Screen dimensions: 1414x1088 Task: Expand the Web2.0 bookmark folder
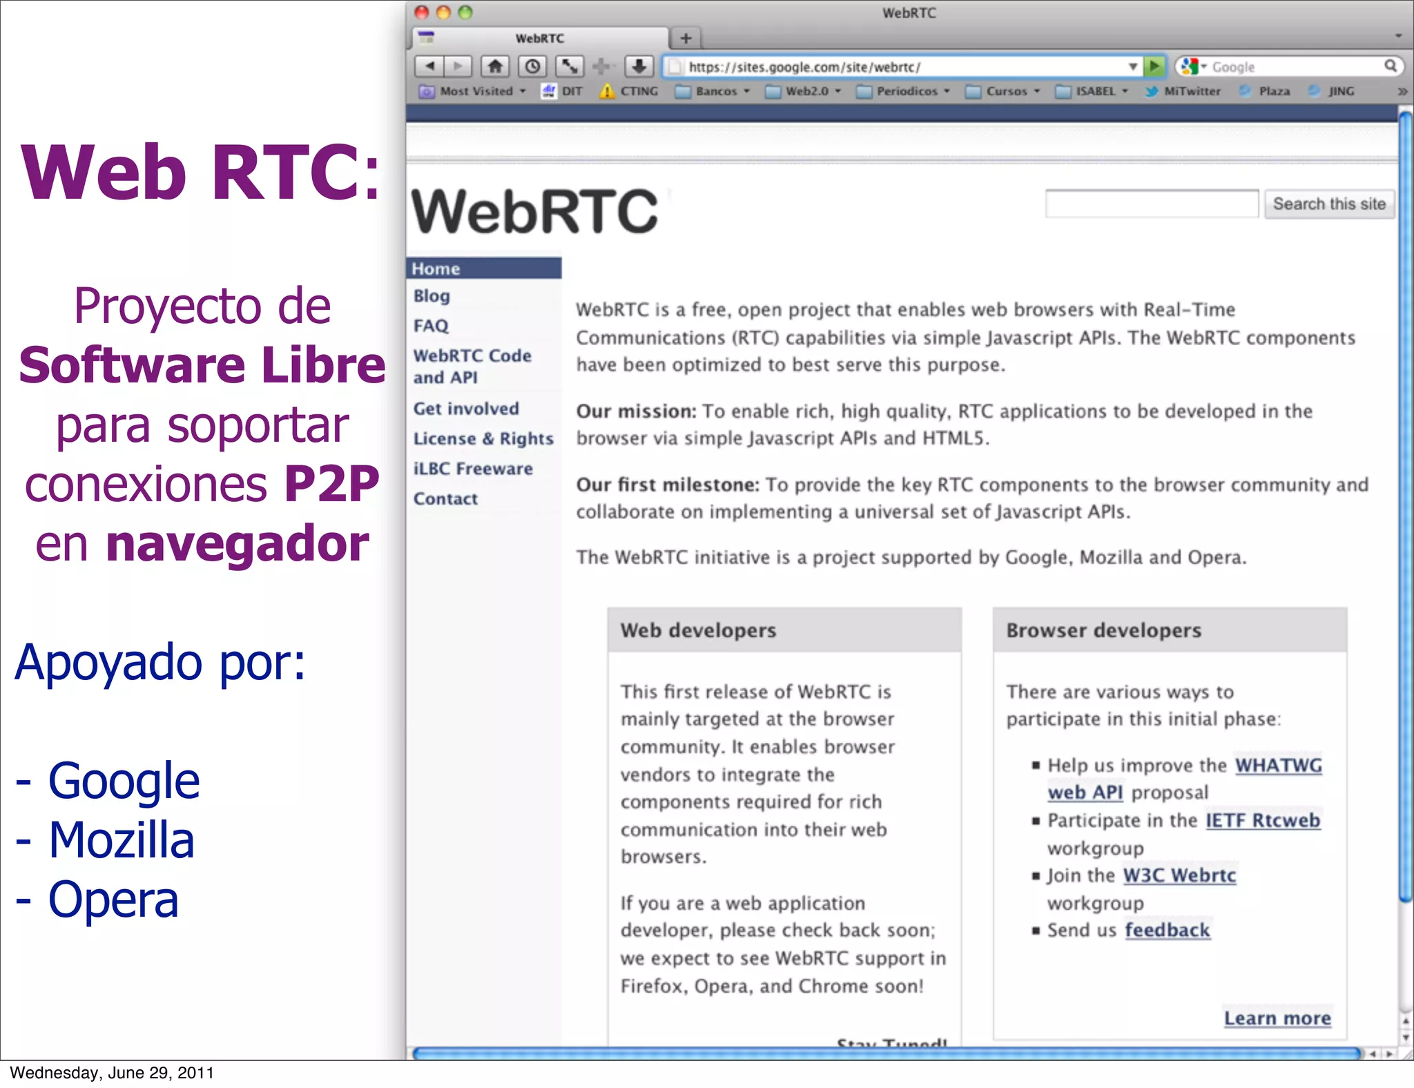(x=804, y=91)
